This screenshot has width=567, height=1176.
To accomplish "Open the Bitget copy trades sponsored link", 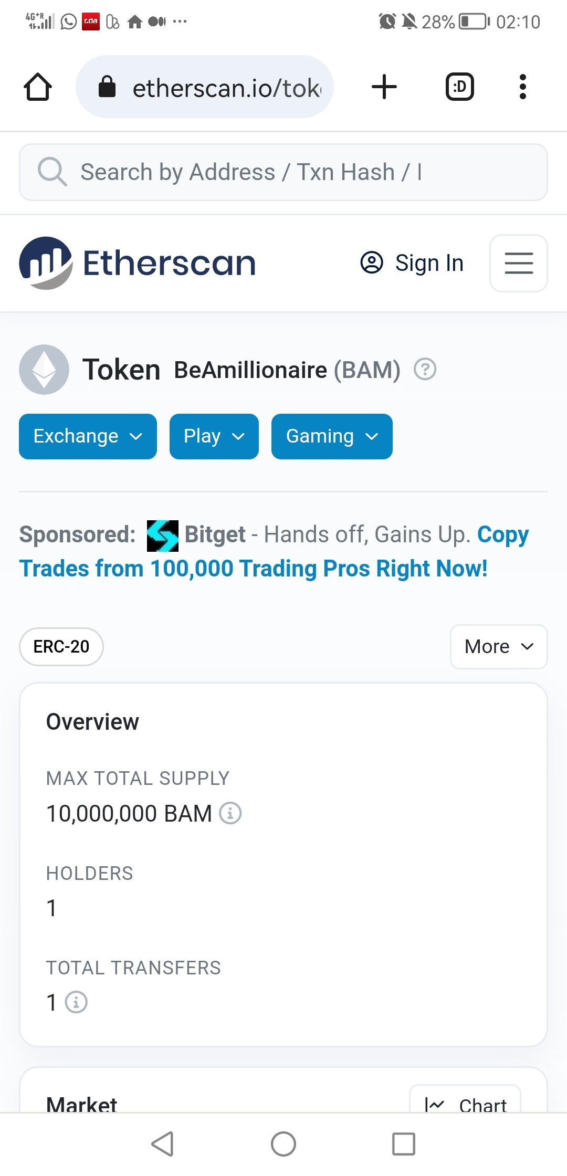I will point(253,569).
